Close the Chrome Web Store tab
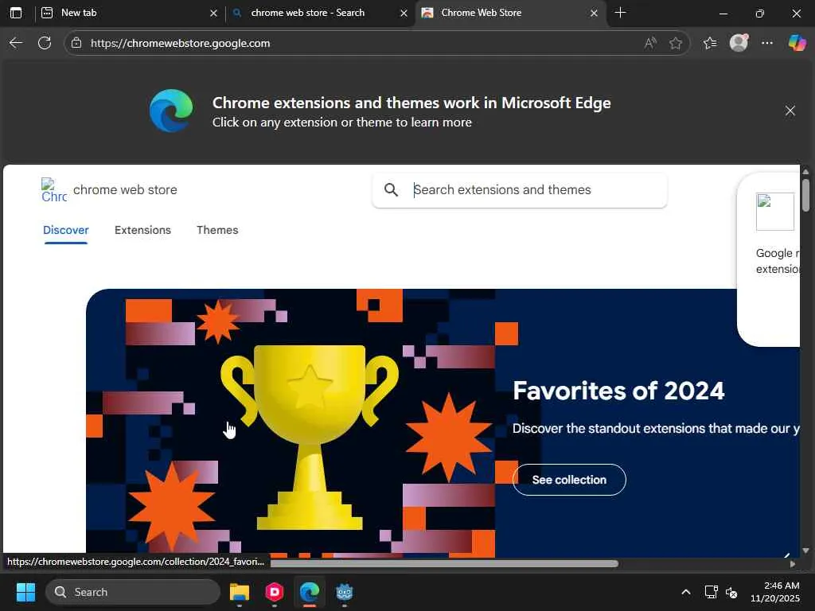Image resolution: width=815 pixels, height=611 pixels. pyautogui.click(x=594, y=14)
